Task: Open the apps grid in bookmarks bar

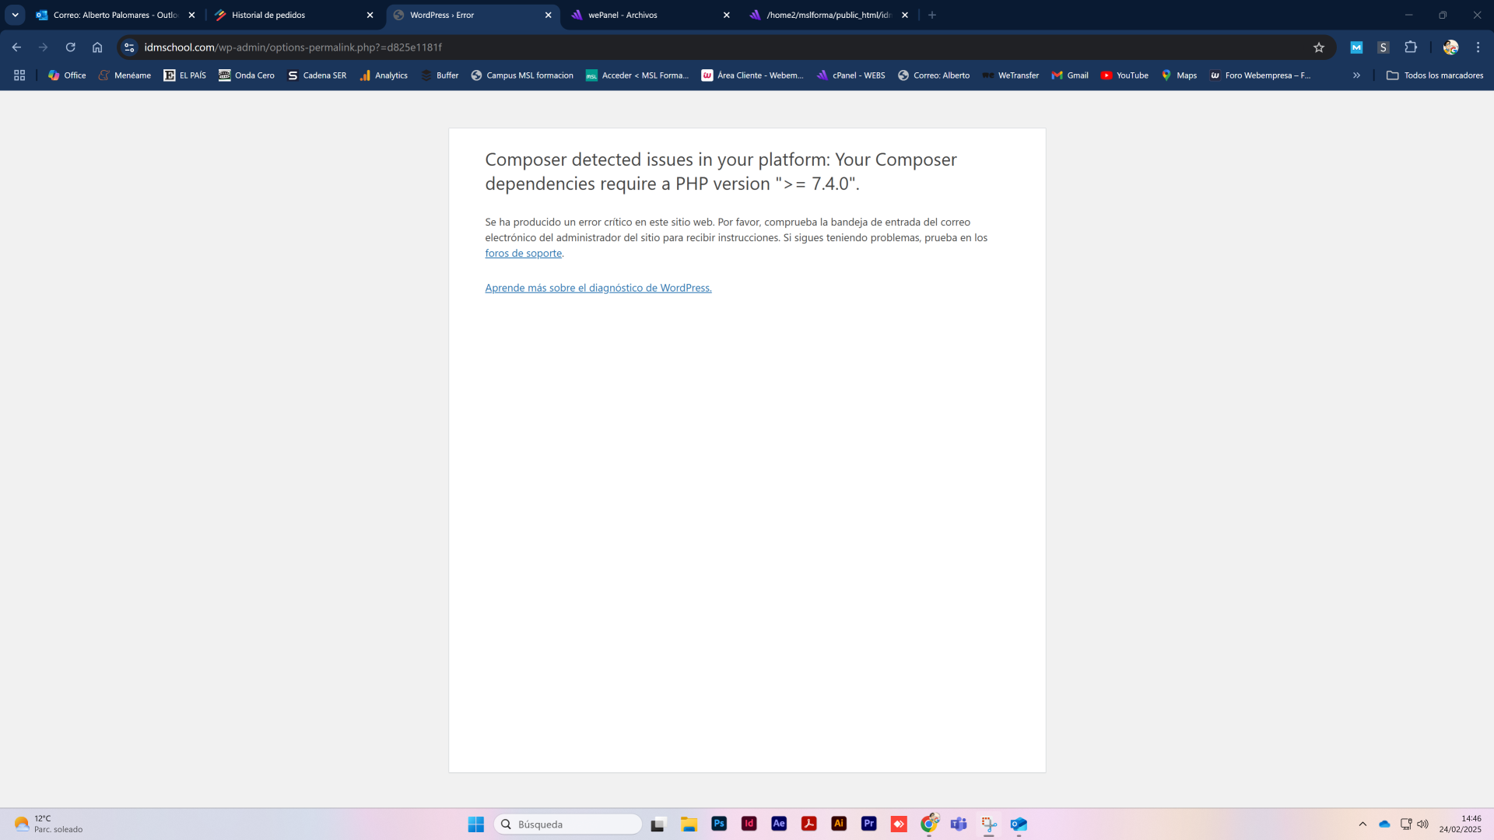Action: [x=19, y=75]
